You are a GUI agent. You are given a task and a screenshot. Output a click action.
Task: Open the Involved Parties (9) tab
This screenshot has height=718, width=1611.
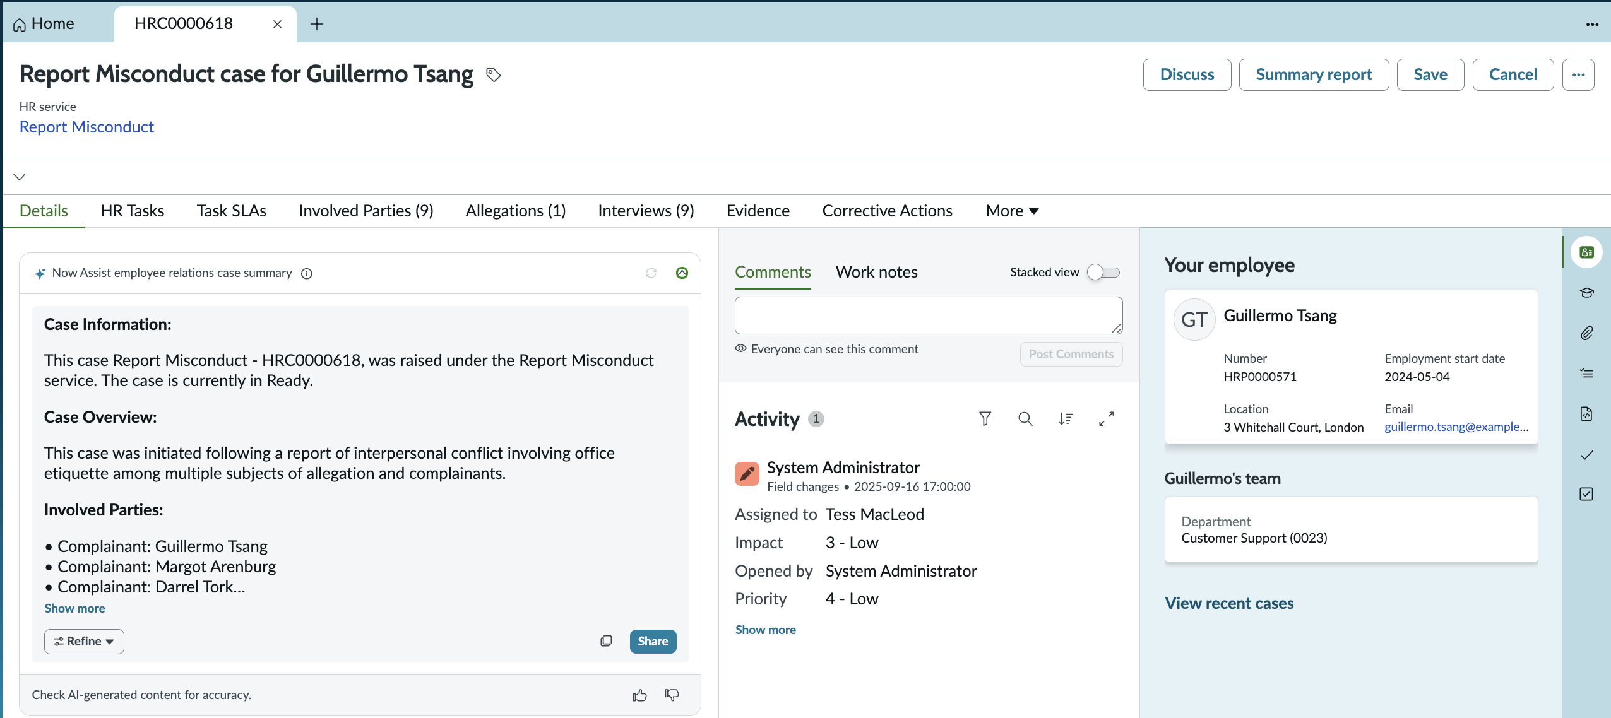pos(366,211)
